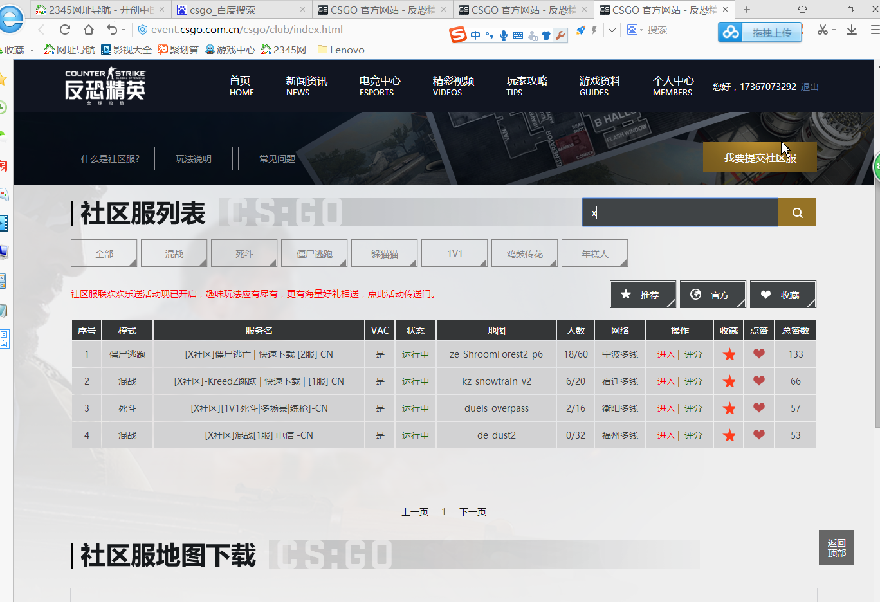
Task: Toggle favorite star for the ze_ShroomForest2_p6 server
Action: (x=729, y=354)
